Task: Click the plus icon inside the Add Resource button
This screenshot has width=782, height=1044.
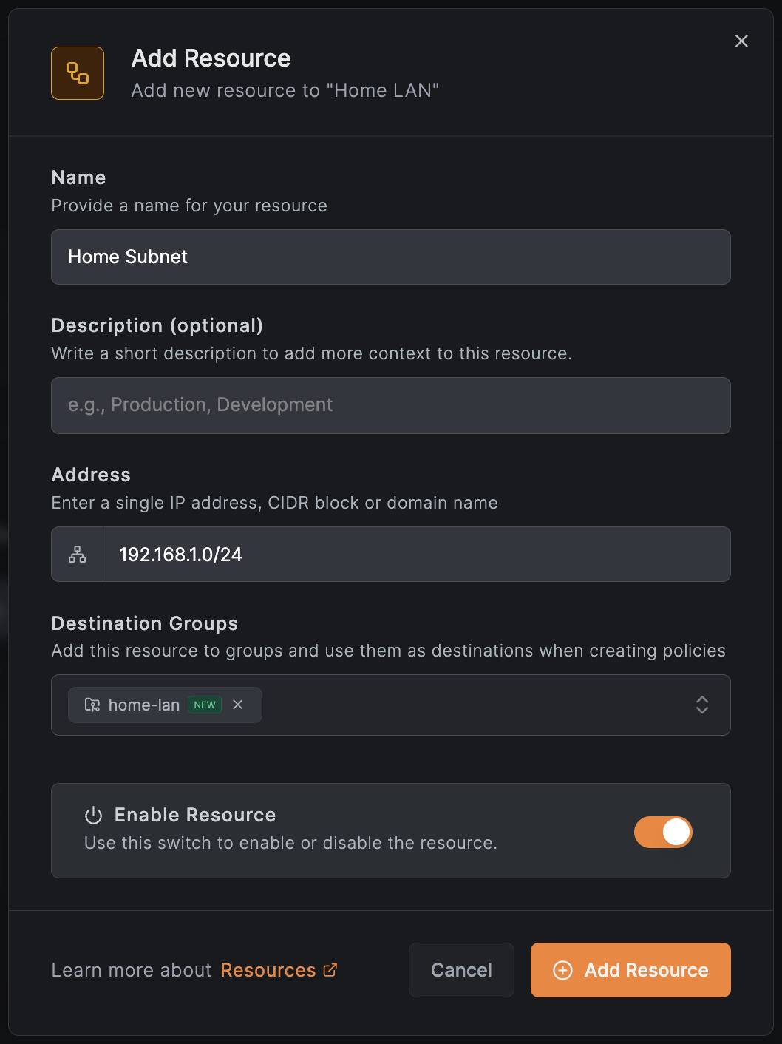Action: 562,970
